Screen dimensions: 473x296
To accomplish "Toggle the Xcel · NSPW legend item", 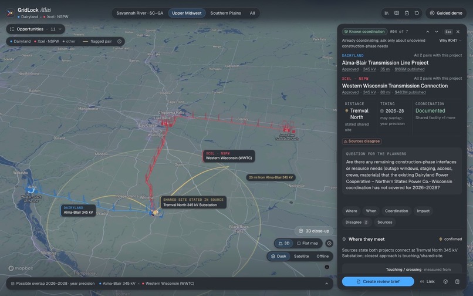I will tap(46, 41).
